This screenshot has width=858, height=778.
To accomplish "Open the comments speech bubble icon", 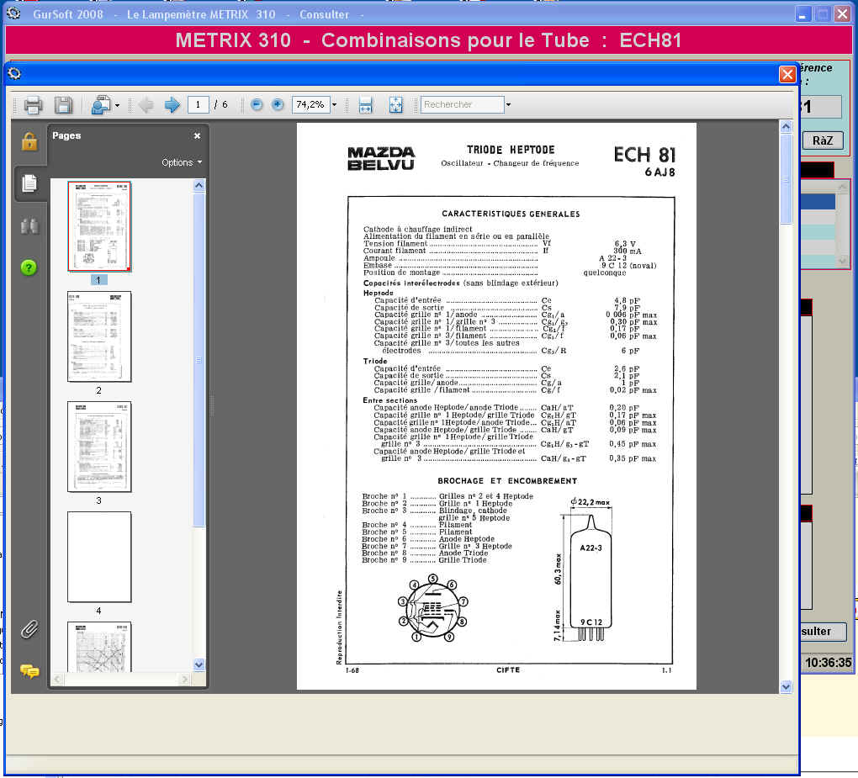I will point(29,671).
